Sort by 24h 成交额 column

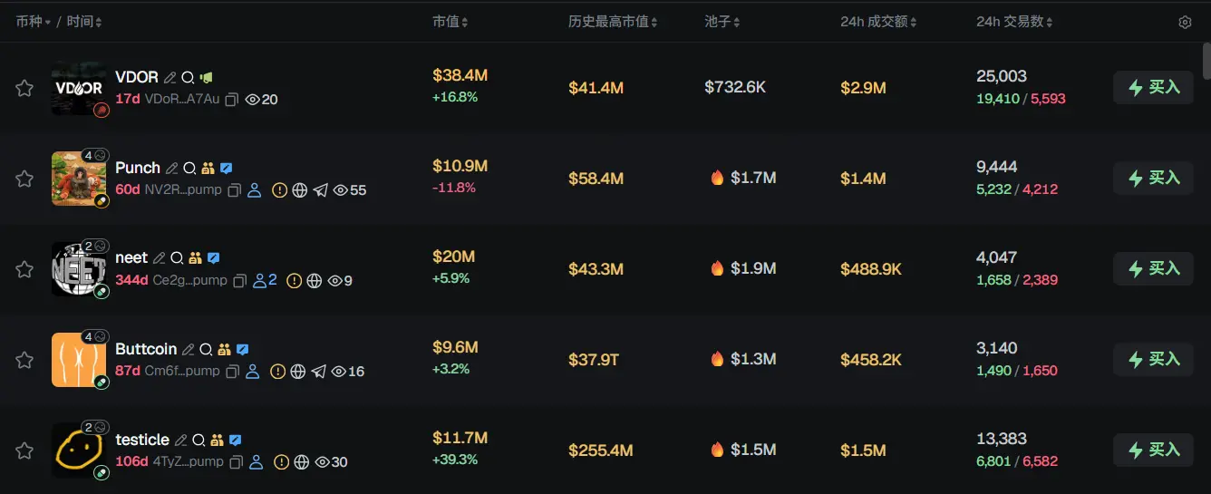click(878, 22)
